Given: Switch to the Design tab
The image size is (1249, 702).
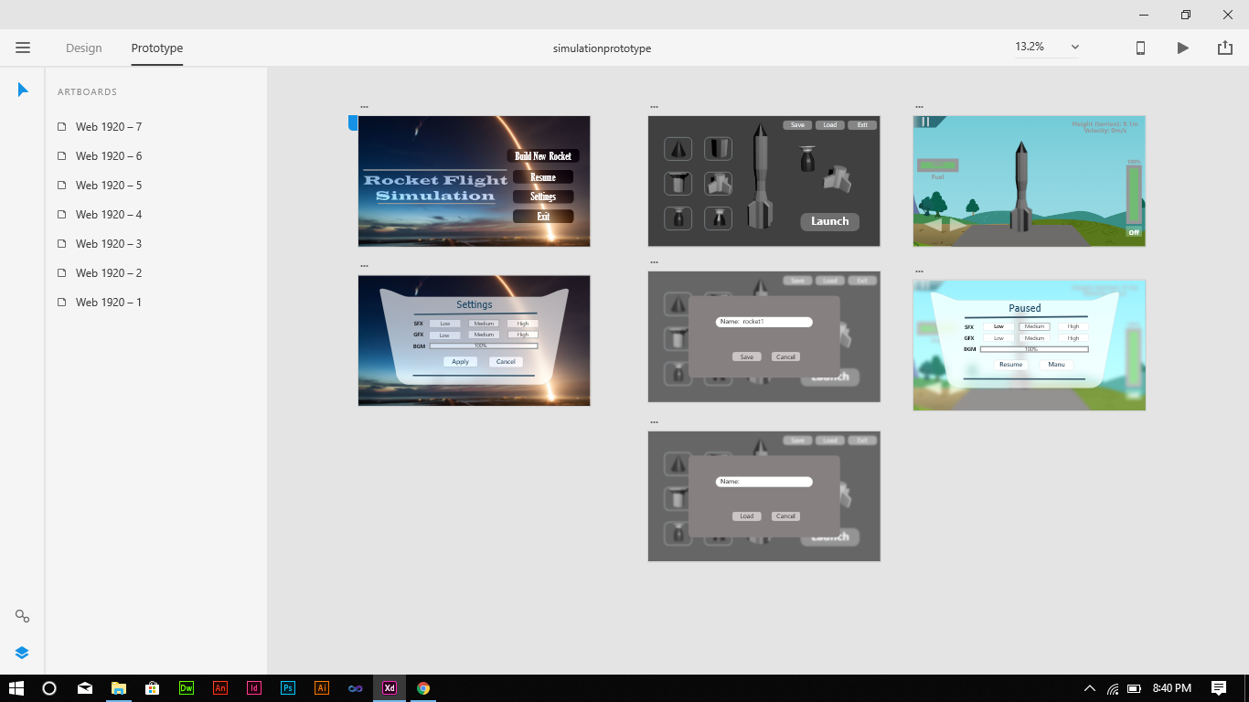Looking at the screenshot, I should tap(83, 48).
